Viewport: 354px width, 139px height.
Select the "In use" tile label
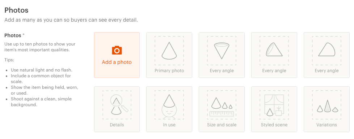(x=169, y=125)
